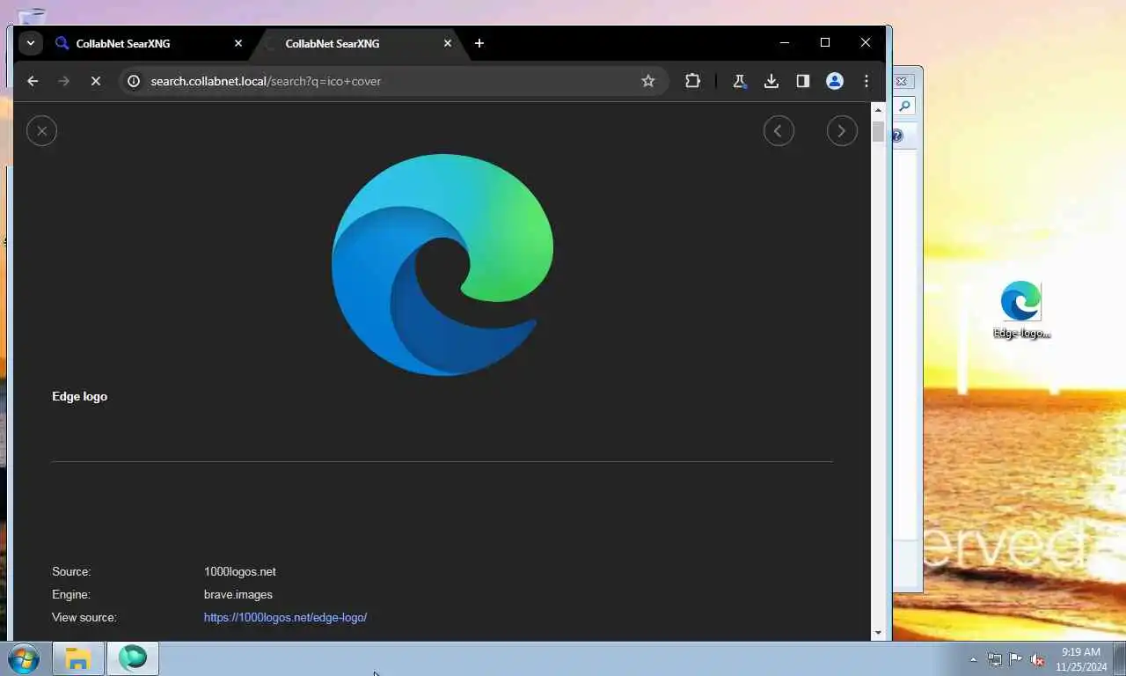Open the Action Center flag icon
This screenshot has width=1126, height=676.
click(1016, 659)
